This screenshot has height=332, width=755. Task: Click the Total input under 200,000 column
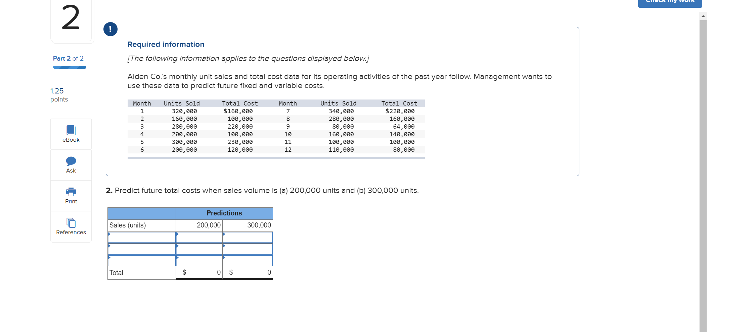(202, 272)
